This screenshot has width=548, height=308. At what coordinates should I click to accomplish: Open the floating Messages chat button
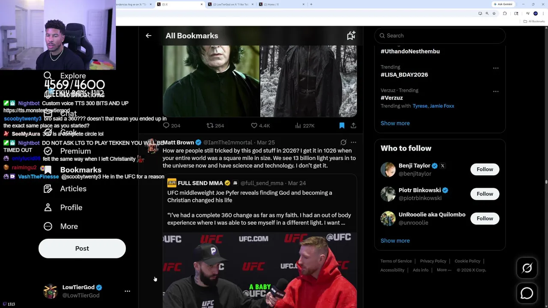527,293
